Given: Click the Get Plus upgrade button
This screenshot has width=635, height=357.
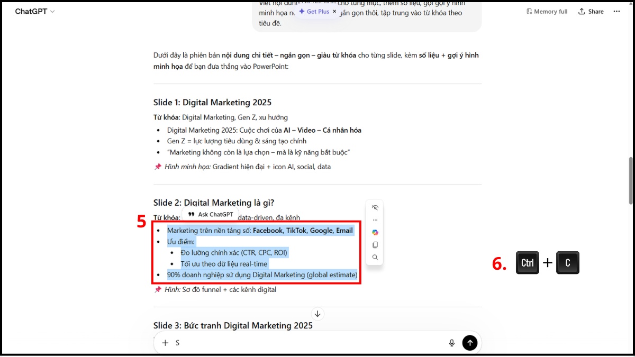Looking at the screenshot, I should click(x=314, y=11).
